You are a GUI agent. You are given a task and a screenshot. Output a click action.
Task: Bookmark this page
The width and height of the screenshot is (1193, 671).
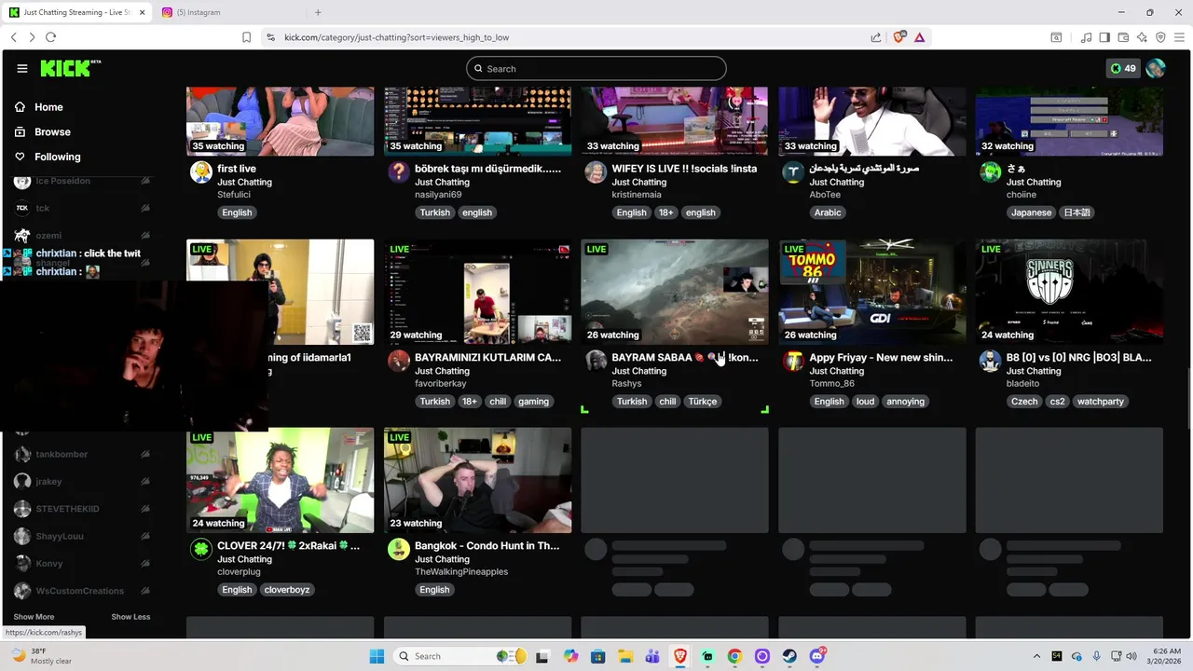click(246, 37)
